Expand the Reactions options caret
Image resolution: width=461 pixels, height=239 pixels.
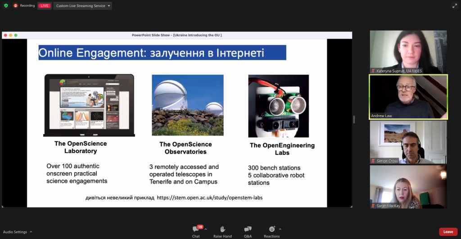click(x=280, y=229)
